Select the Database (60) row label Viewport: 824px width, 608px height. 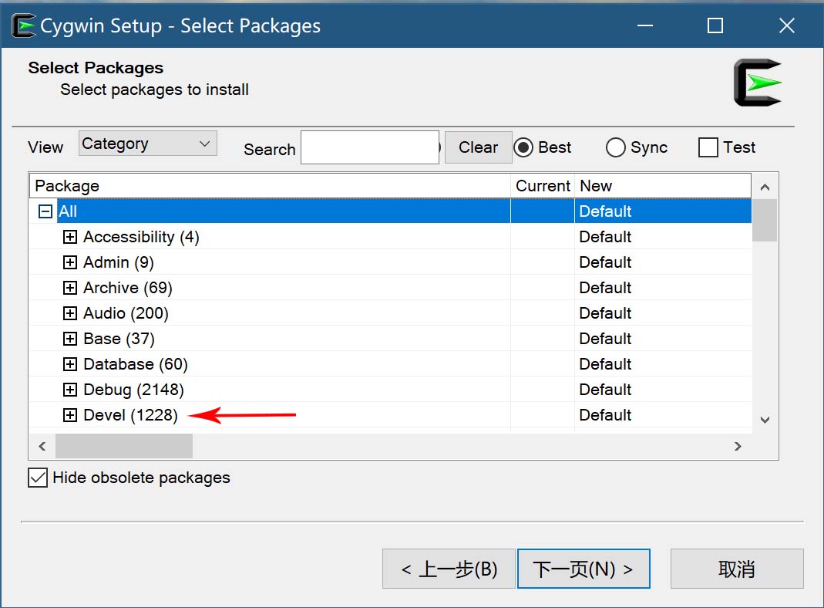click(136, 364)
